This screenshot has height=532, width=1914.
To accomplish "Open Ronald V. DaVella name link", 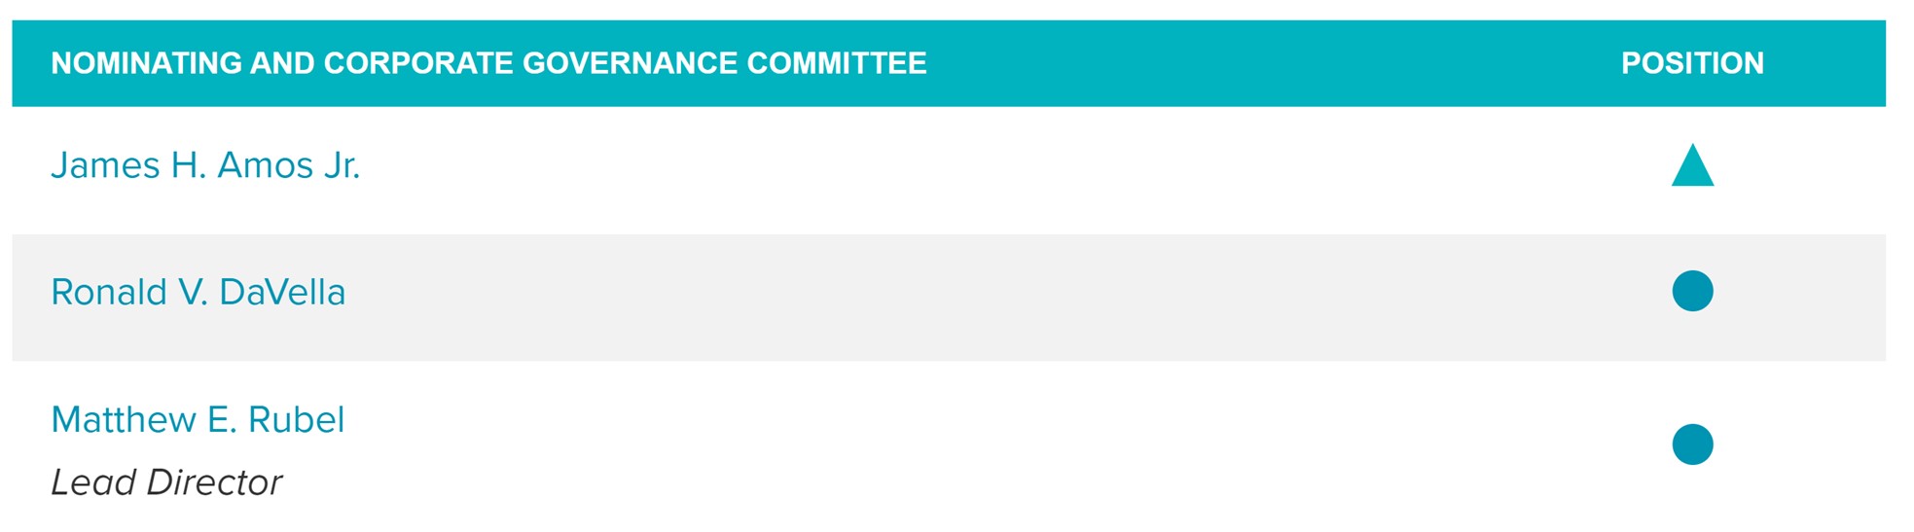I will [x=198, y=292].
